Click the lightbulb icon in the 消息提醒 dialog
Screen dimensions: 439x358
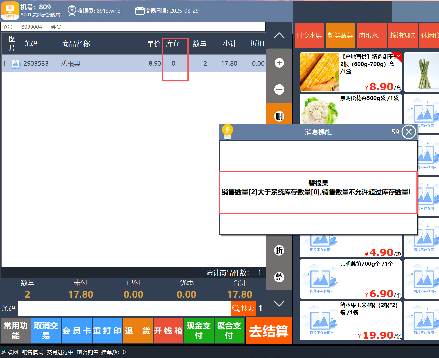[228, 131]
